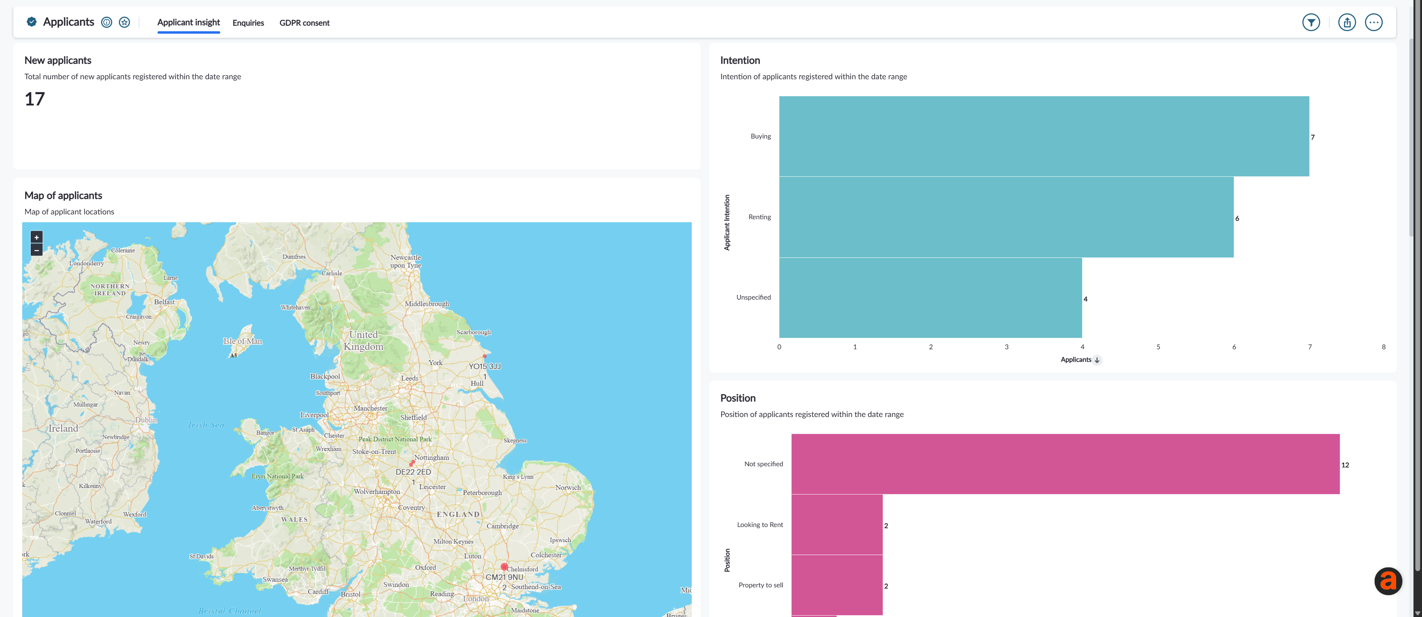Click the CM21 9NU map marker
Image resolution: width=1422 pixels, height=617 pixels.
[504, 567]
